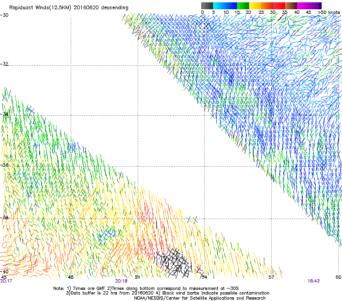Click the NOAA/NESDIS credit line
The width and height of the screenshot is (342, 301).
pos(200,298)
